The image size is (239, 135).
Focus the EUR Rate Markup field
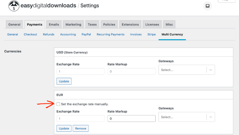click(131, 119)
